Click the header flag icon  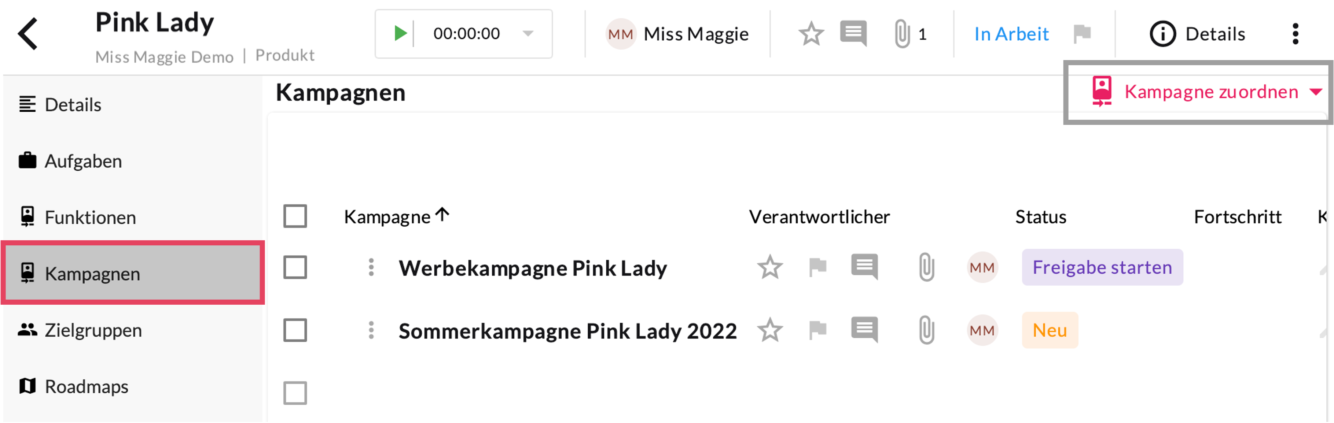(x=1082, y=34)
